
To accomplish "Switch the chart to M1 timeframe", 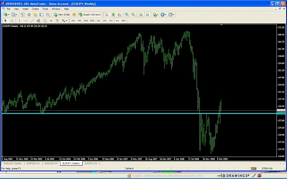I will point(73,21).
